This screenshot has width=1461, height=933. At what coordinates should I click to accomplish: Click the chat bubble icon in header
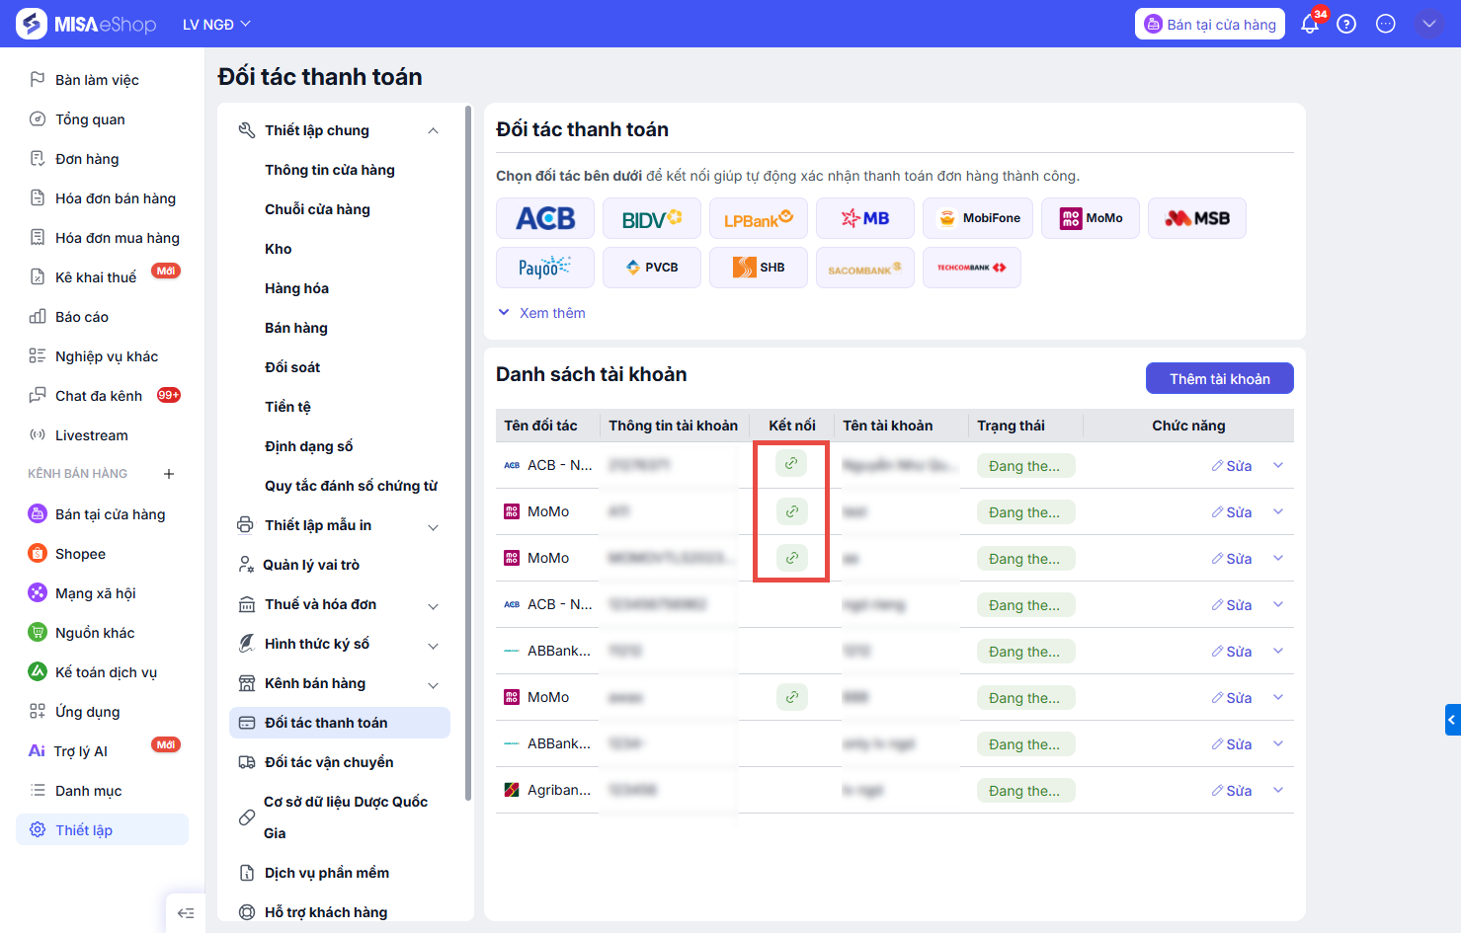(x=1386, y=25)
